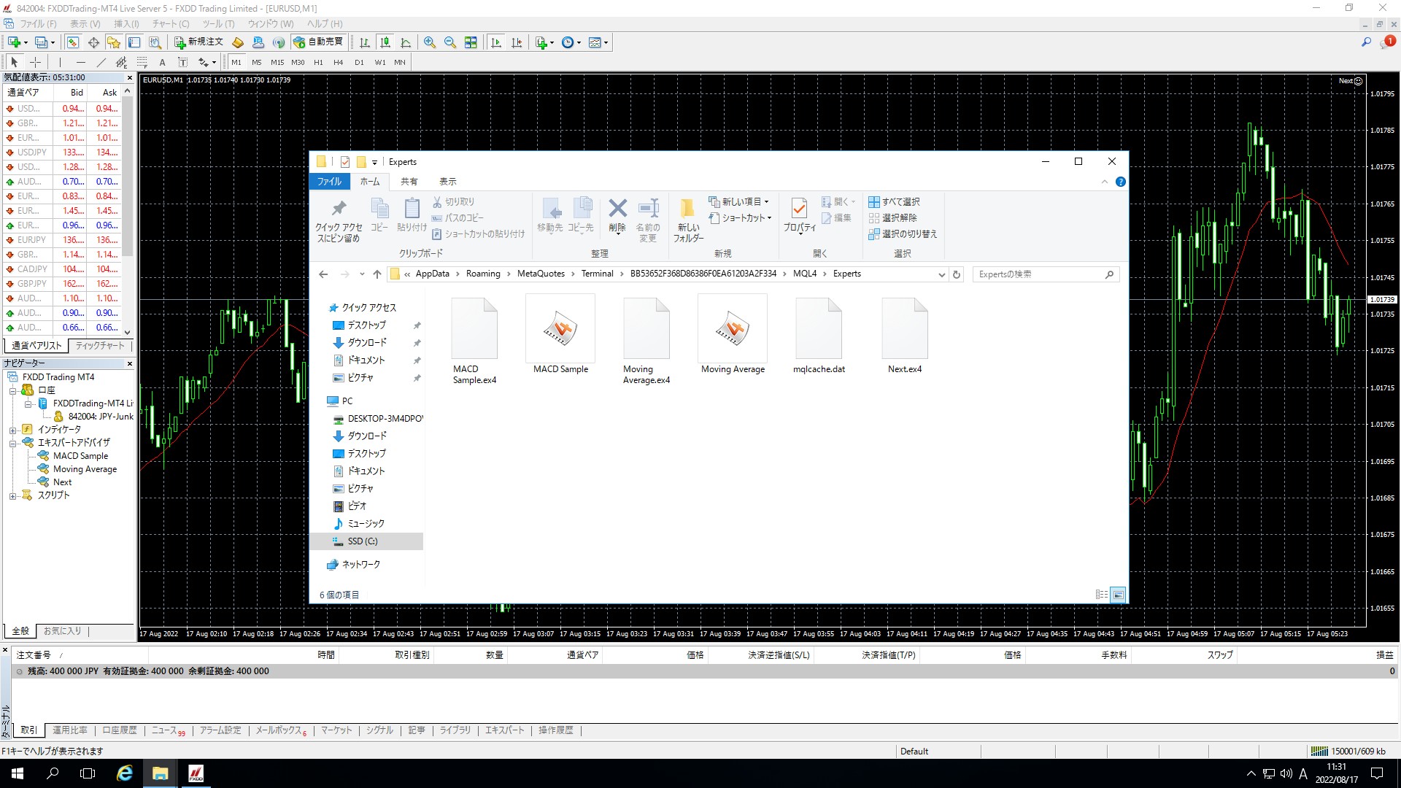The height and width of the screenshot is (788, 1401).
Task: Open the ツール (T) menu
Action: click(218, 23)
